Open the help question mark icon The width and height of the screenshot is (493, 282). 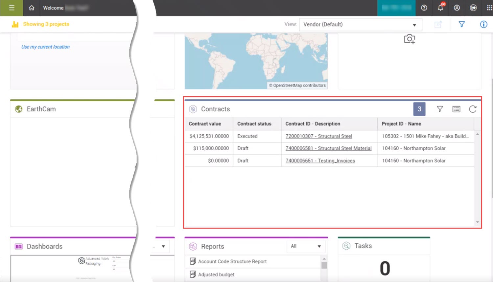click(x=424, y=8)
